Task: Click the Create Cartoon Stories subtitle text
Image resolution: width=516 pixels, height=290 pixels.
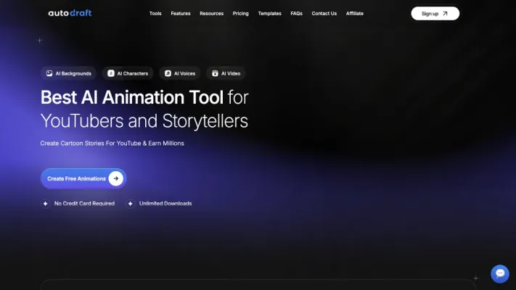Action: coord(112,144)
